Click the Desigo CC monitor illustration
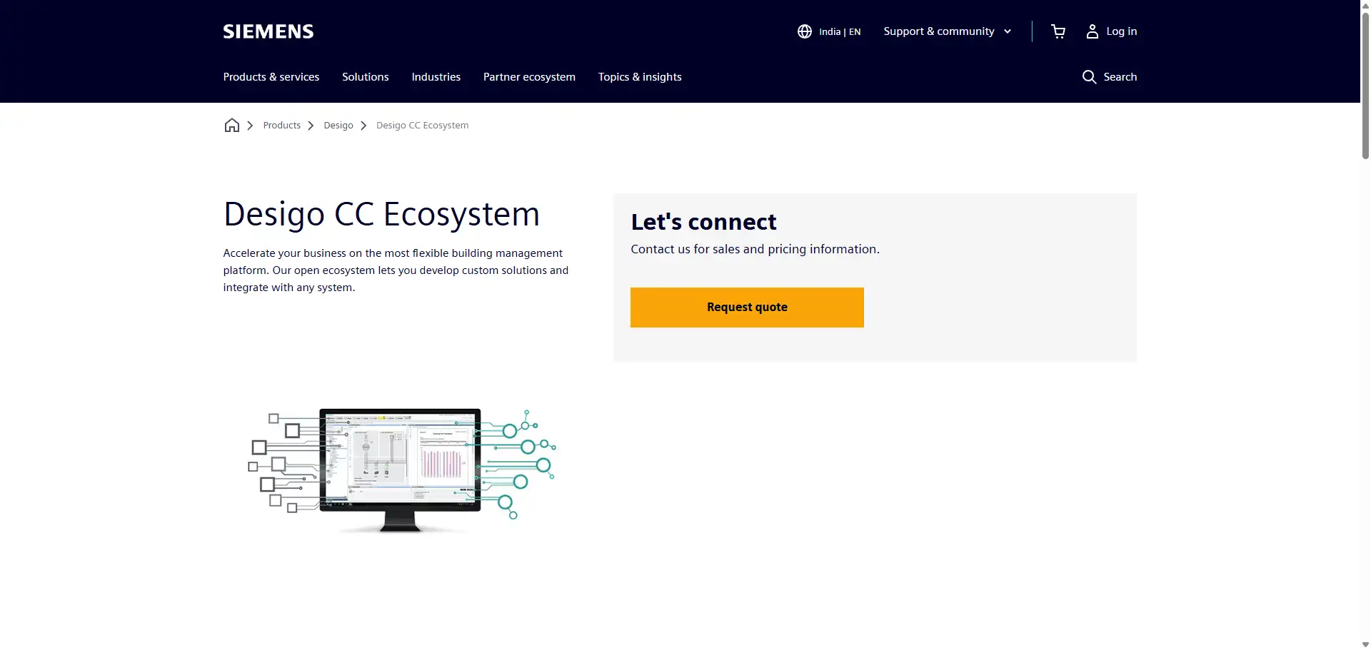 pos(401,469)
